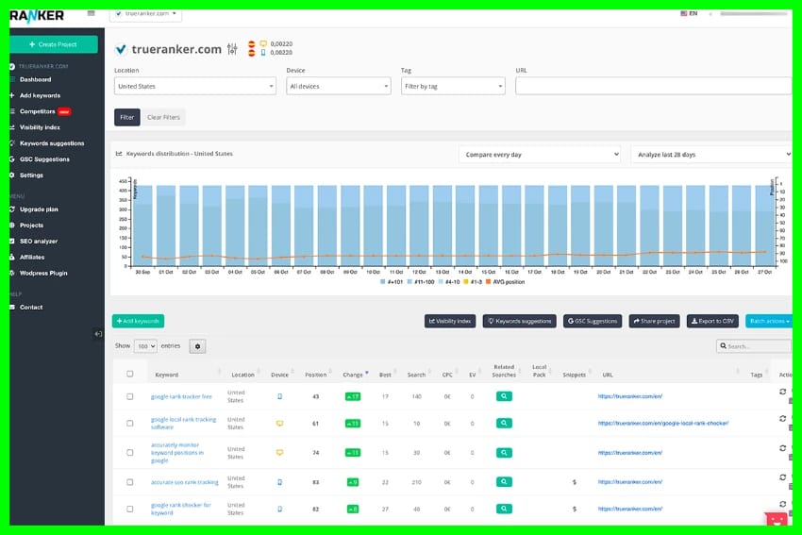Click the red chat widget icon
Screen dimensions: 802x535
(x=775, y=519)
